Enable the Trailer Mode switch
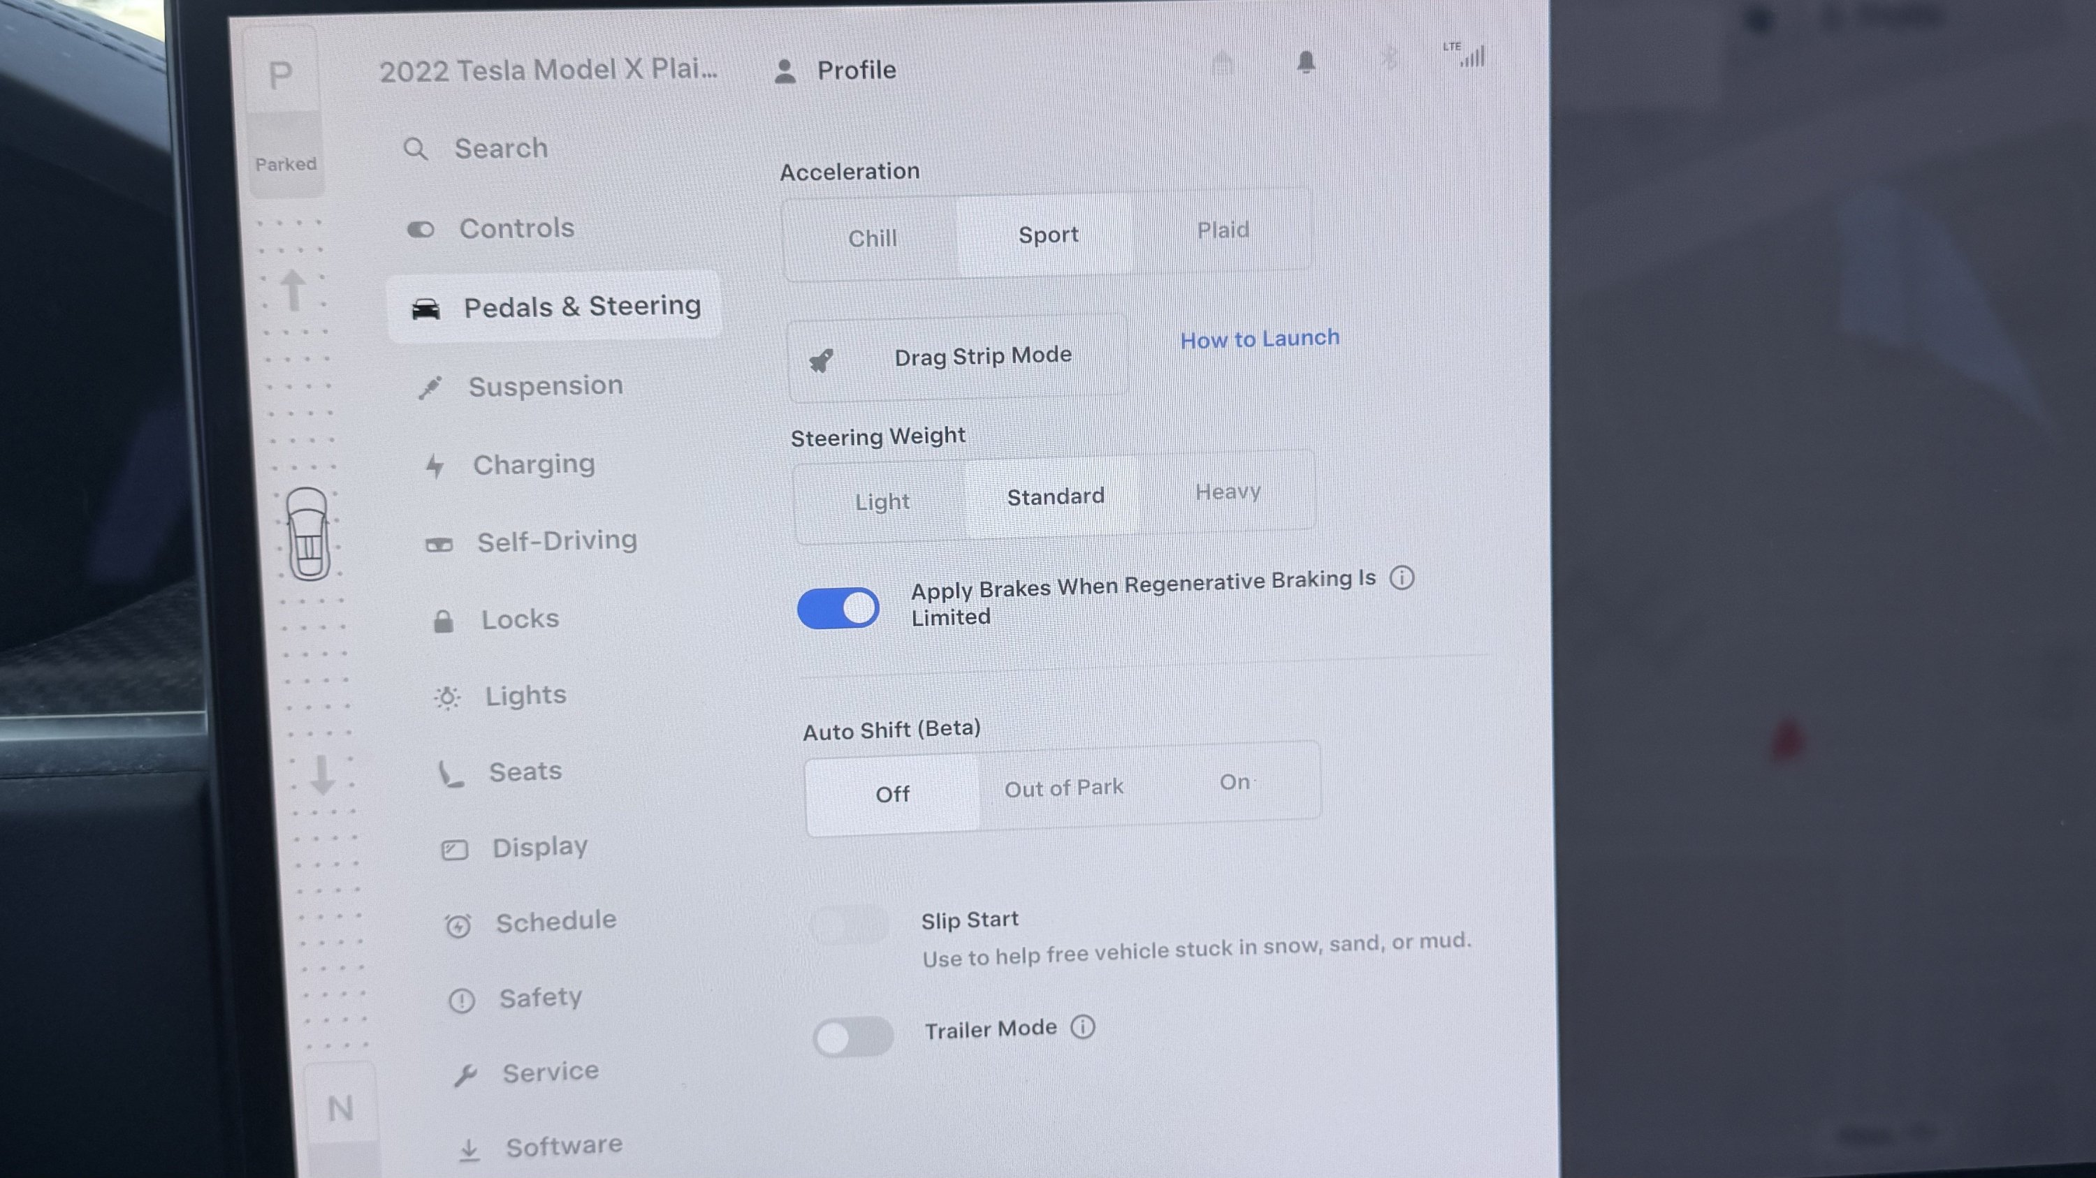 pyautogui.click(x=852, y=1038)
